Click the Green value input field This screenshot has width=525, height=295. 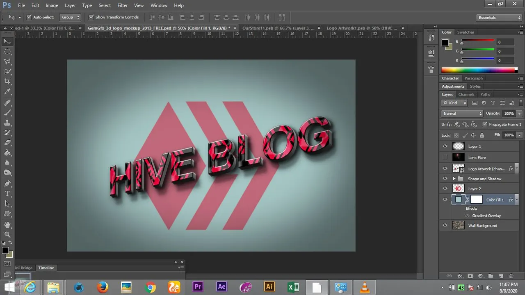(505, 51)
